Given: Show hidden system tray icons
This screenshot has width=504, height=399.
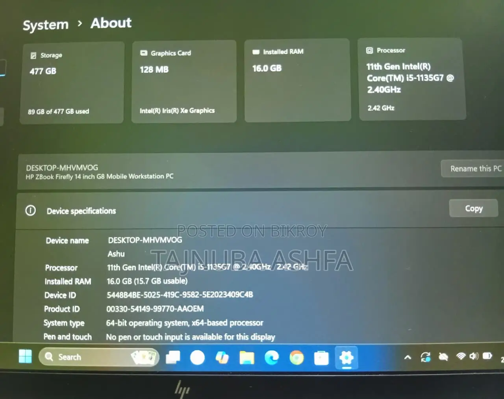Looking at the screenshot, I should coord(408,357).
